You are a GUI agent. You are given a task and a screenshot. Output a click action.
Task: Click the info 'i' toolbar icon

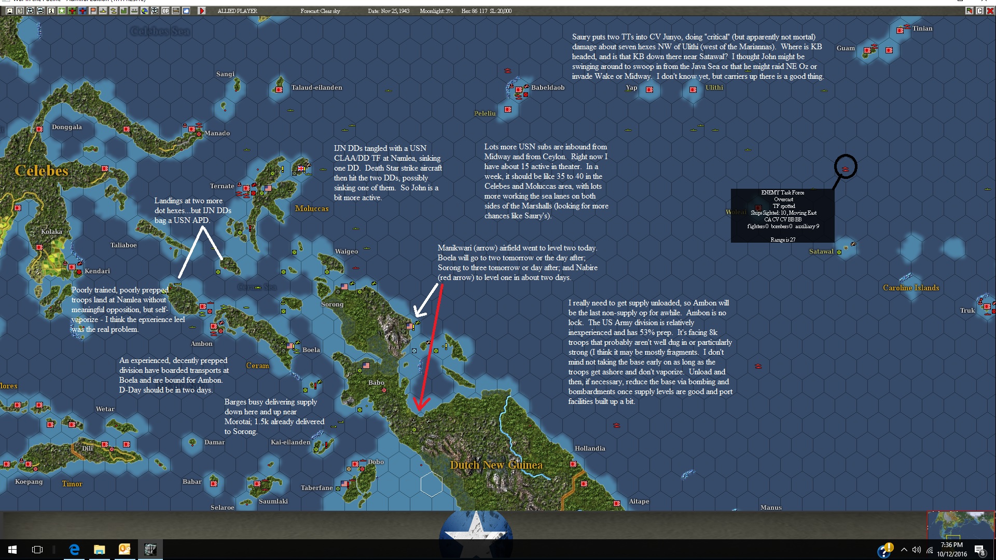pos(51,11)
